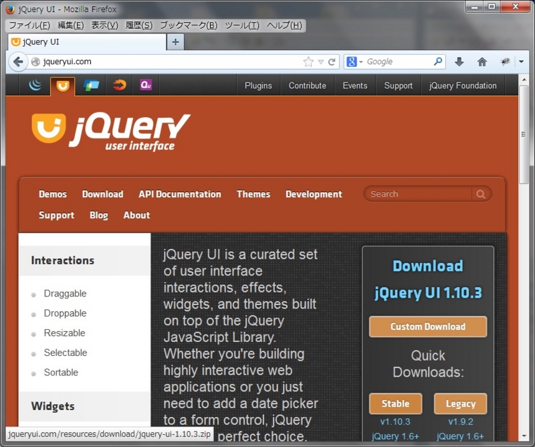Viewport: 535px width, 447px height.
Task: Open the ブックマーク(B) menu
Action: pos(189,25)
